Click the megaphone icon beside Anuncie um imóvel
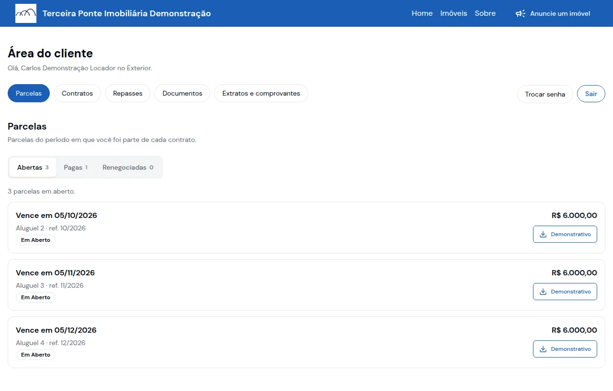The width and height of the screenshot is (613, 391). (521, 13)
